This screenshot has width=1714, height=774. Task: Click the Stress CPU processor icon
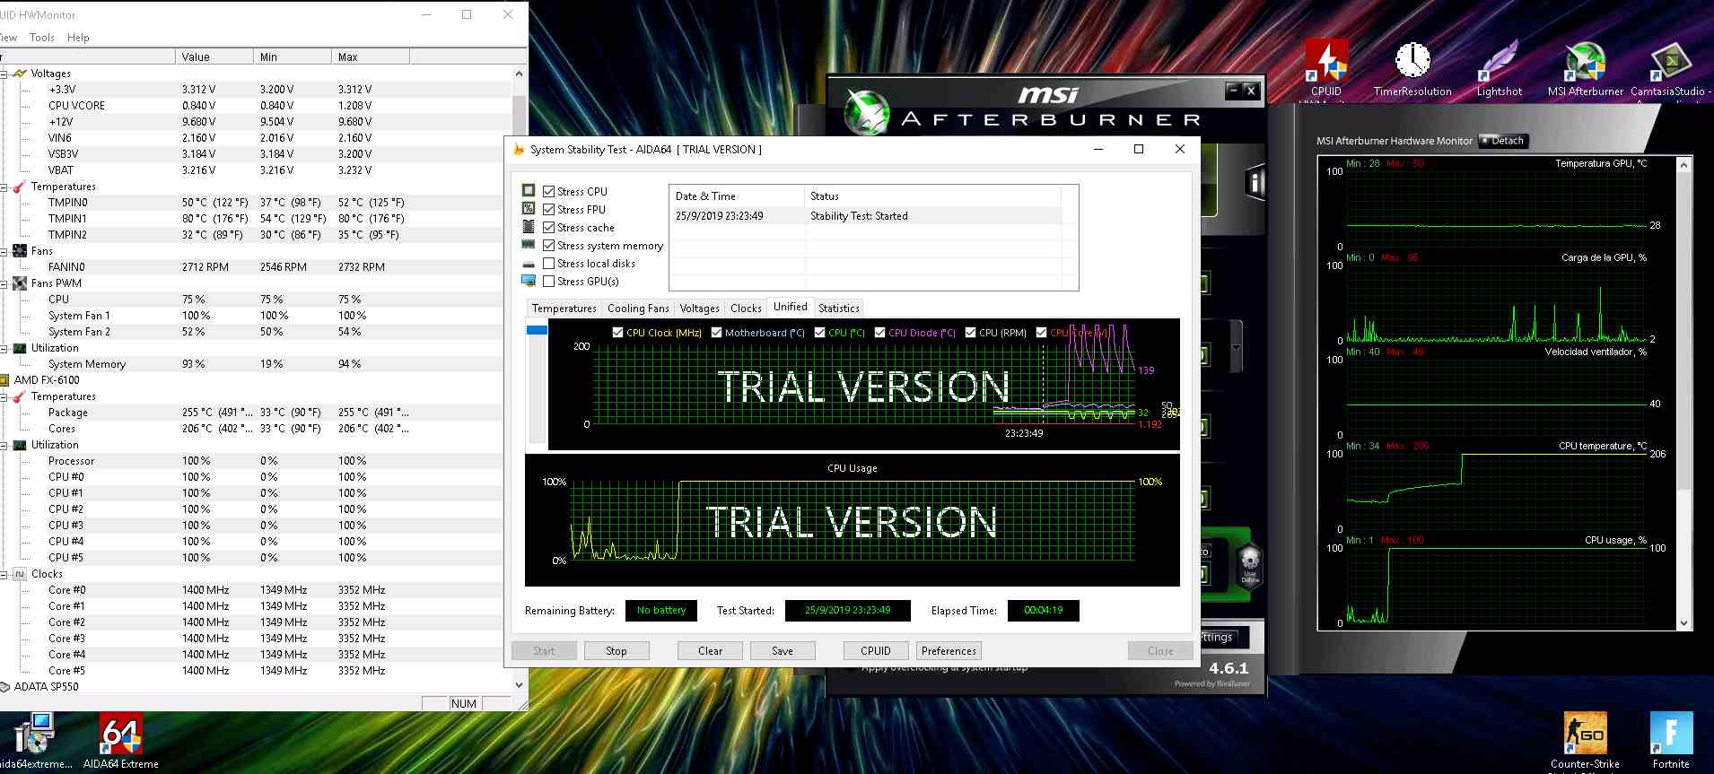529,191
